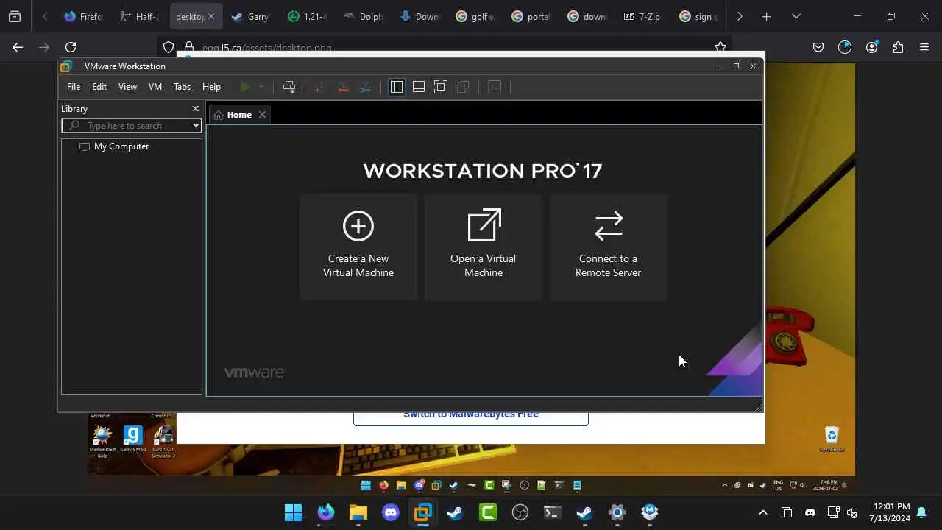The width and height of the screenshot is (942, 530).
Task: Click the Marble Blast Gold desktop icon
Action: tap(102, 441)
